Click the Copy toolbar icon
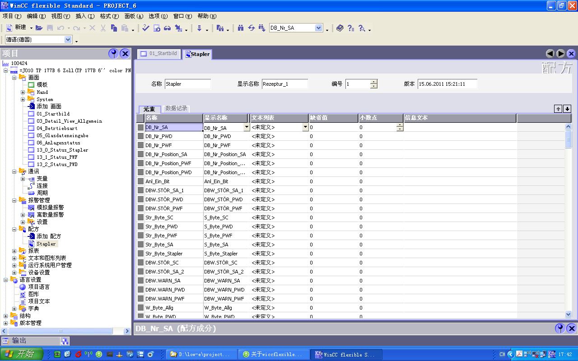Image resolution: width=578 pixels, height=361 pixels. [x=114, y=28]
